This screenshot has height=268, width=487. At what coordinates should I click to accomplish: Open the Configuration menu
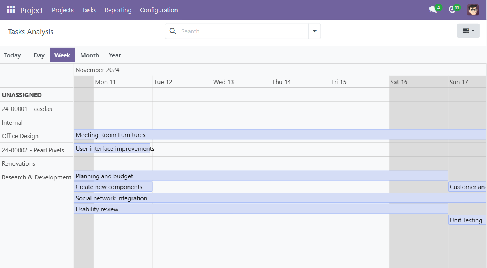pos(159,10)
